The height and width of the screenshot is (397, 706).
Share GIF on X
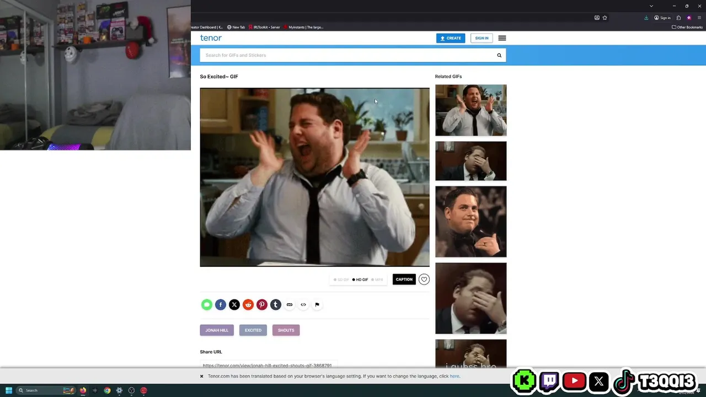tap(234, 304)
